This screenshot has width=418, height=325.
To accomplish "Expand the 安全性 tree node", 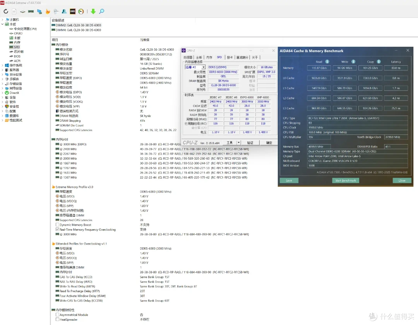I will coord(2,107).
